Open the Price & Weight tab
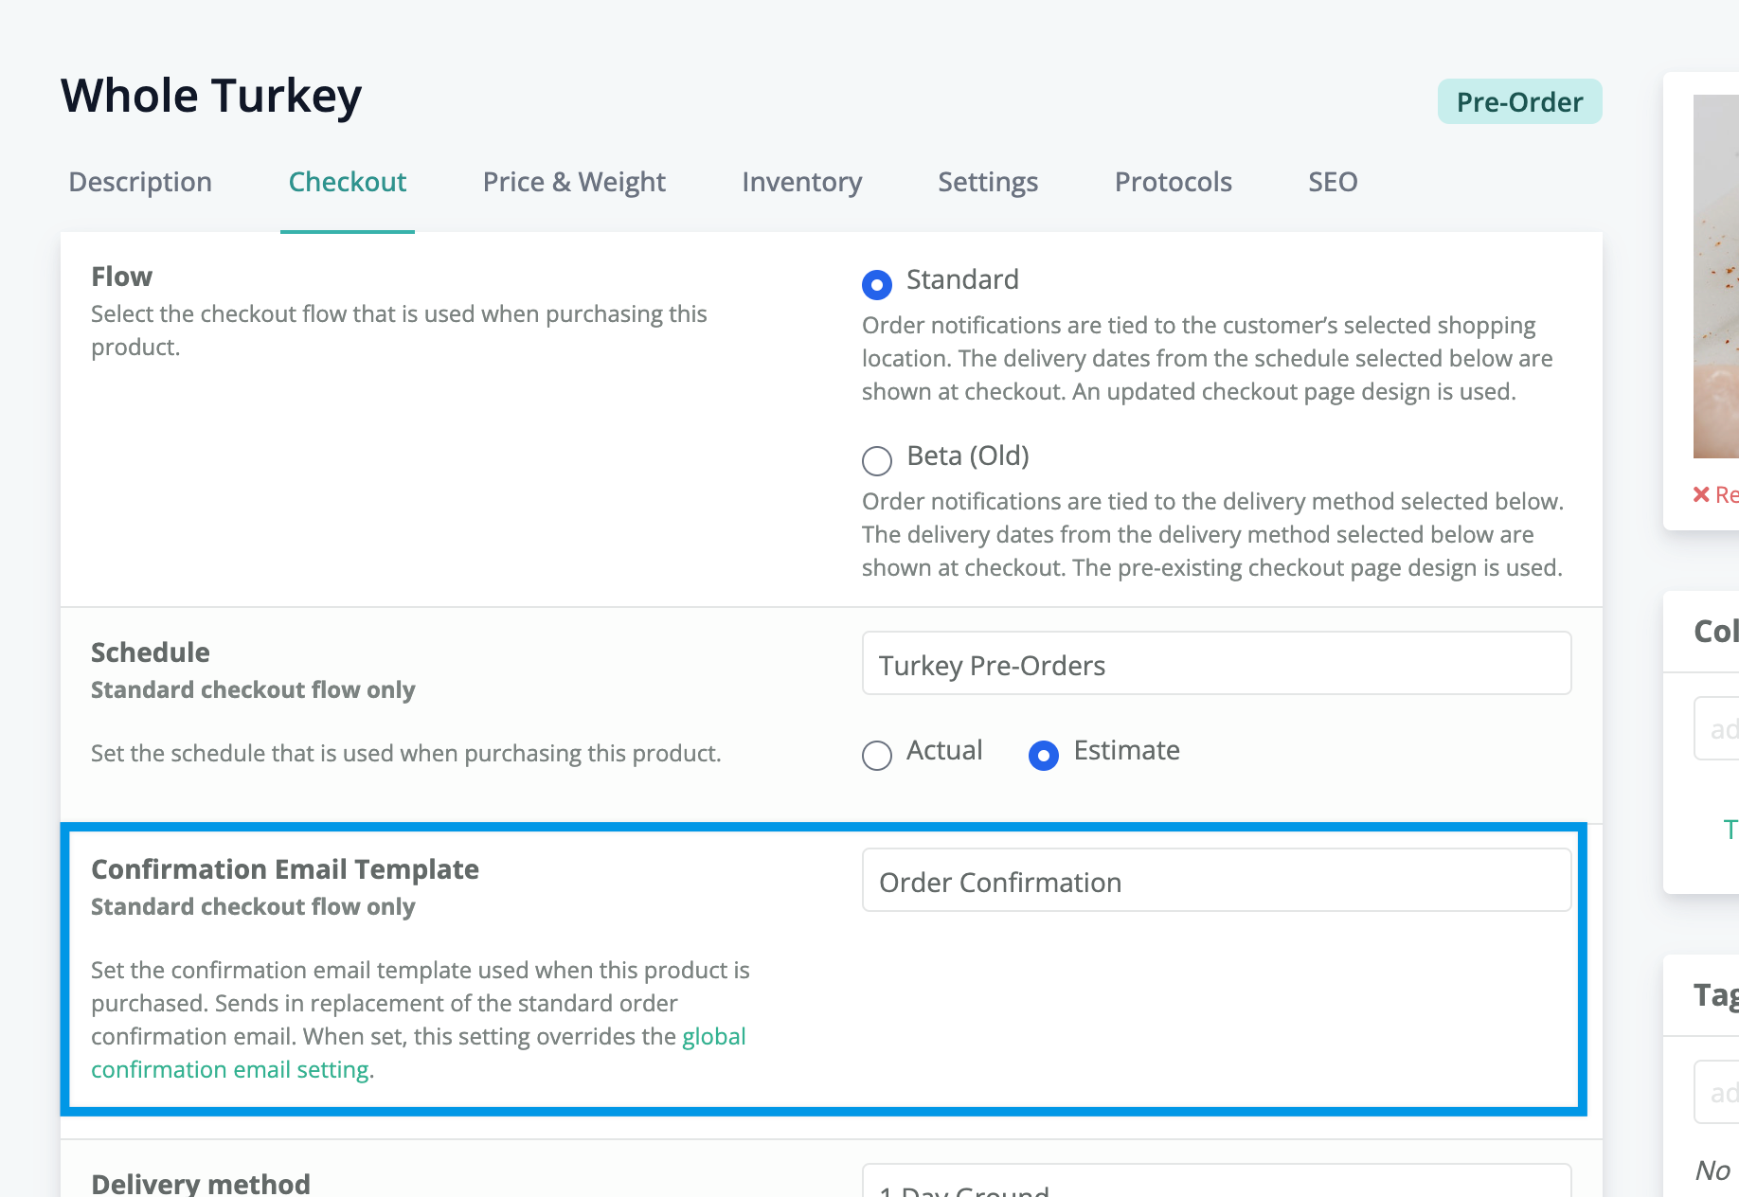 574,182
